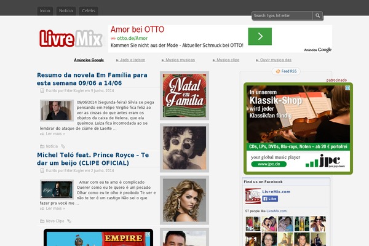Open the Musica musicas ad link

(178, 60)
